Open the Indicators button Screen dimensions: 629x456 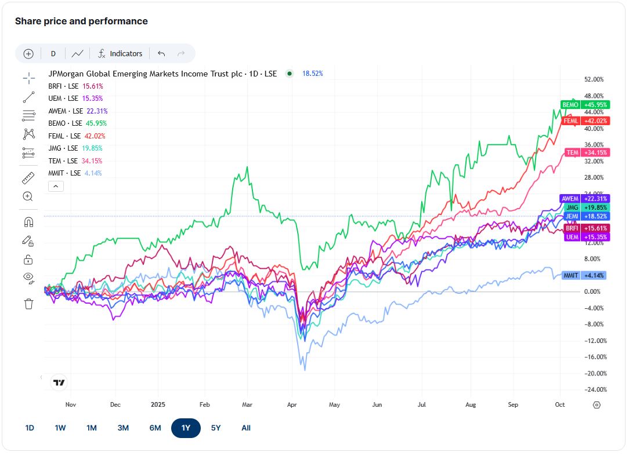coord(120,54)
